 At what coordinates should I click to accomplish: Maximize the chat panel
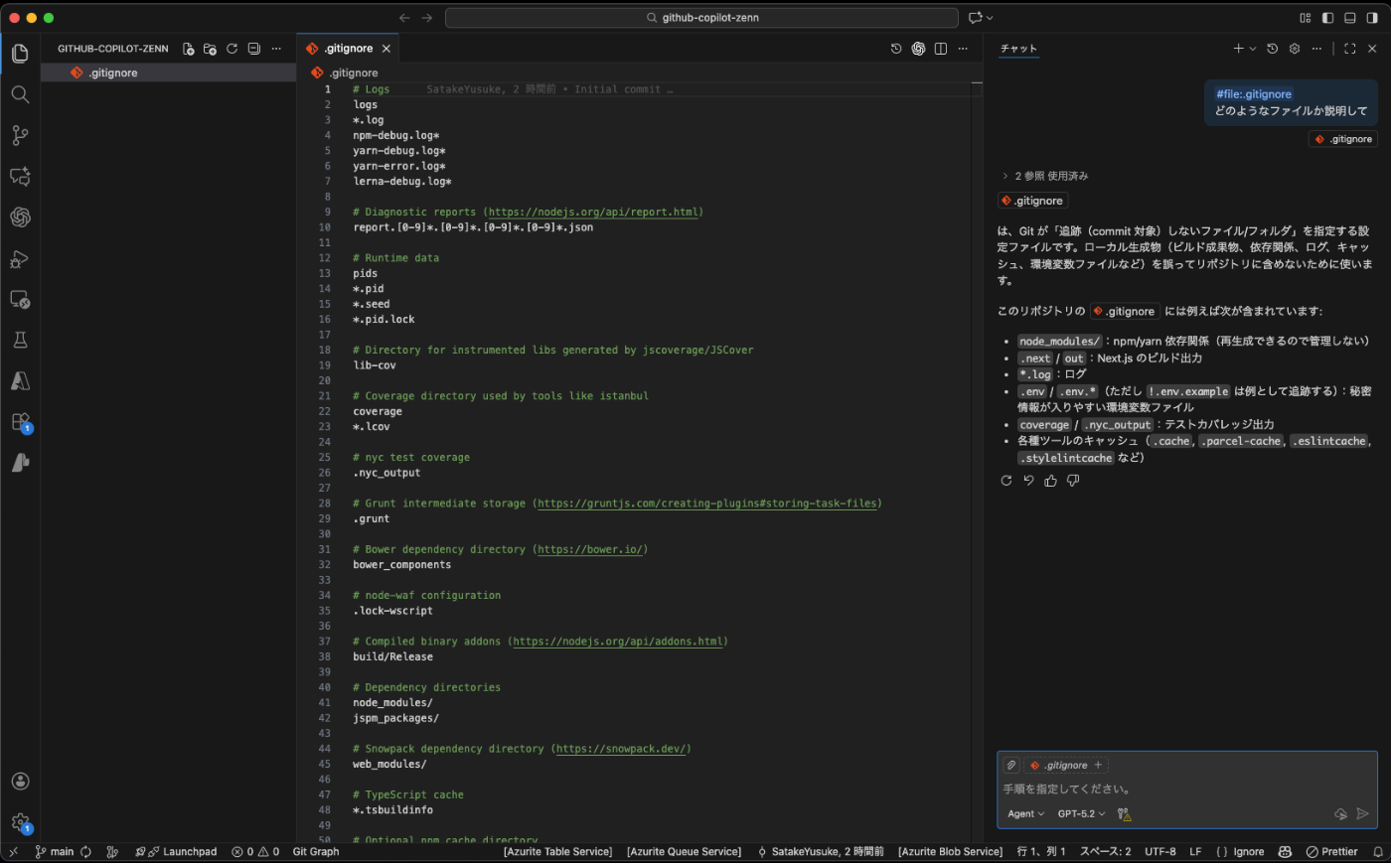[1349, 48]
